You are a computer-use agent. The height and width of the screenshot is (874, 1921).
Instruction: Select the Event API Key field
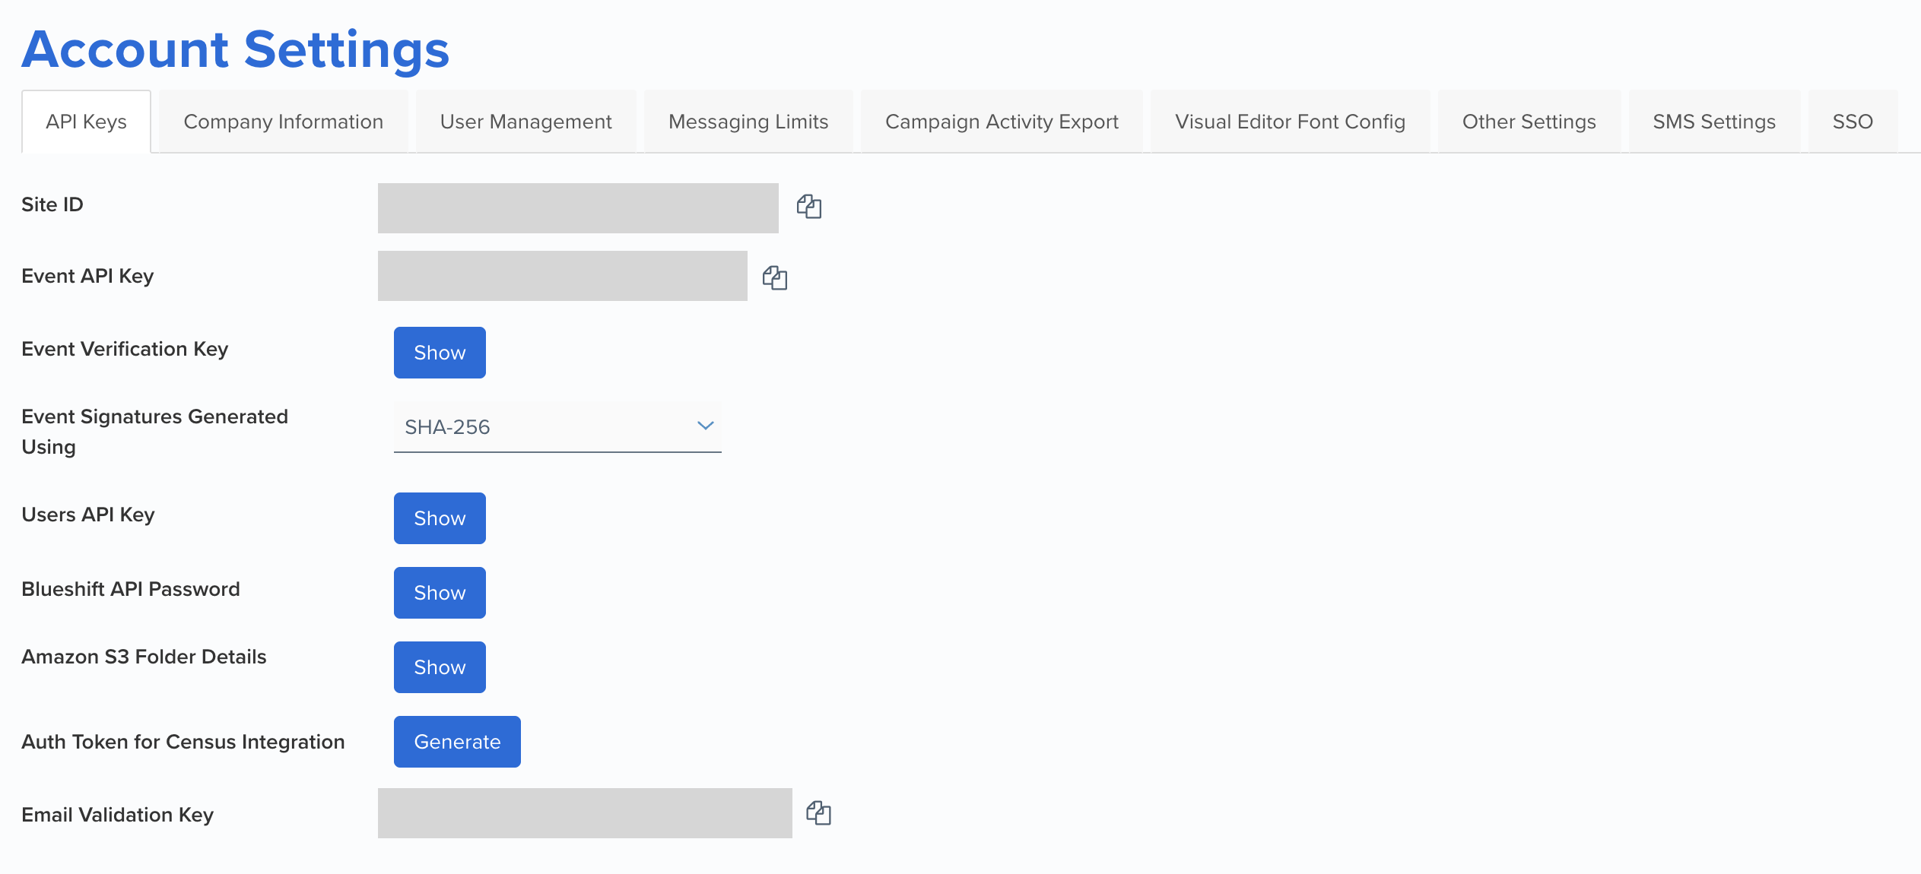[x=562, y=275]
